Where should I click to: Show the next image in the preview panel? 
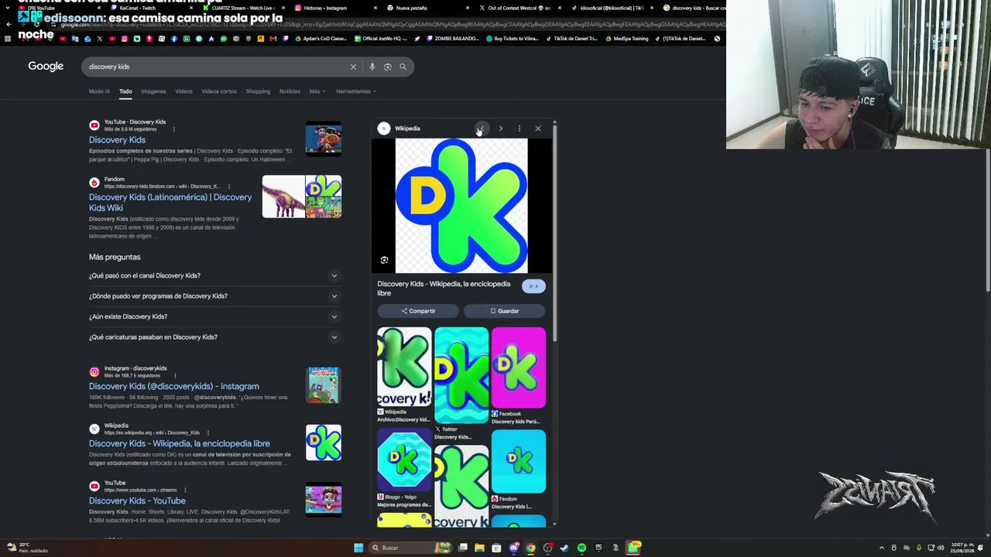tap(500, 128)
